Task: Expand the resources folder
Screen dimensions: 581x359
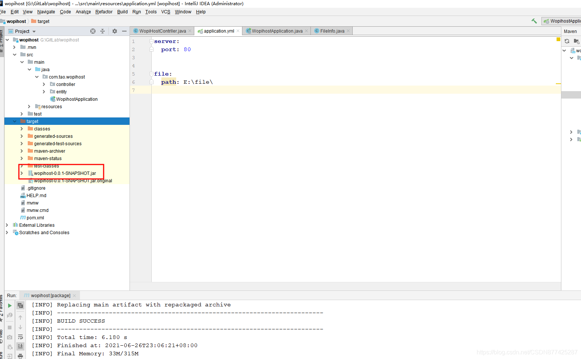Action: (29, 107)
